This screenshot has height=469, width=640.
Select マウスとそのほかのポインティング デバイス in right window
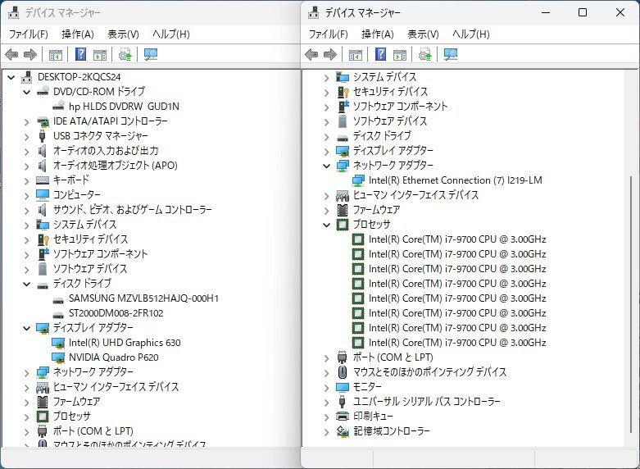tap(429, 372)
